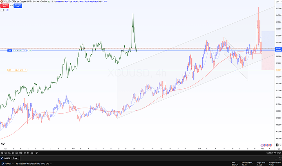Open the time axis settings icon
This screenshot has height=166, width=282.
pyautogui.click(x=279, y=149)
